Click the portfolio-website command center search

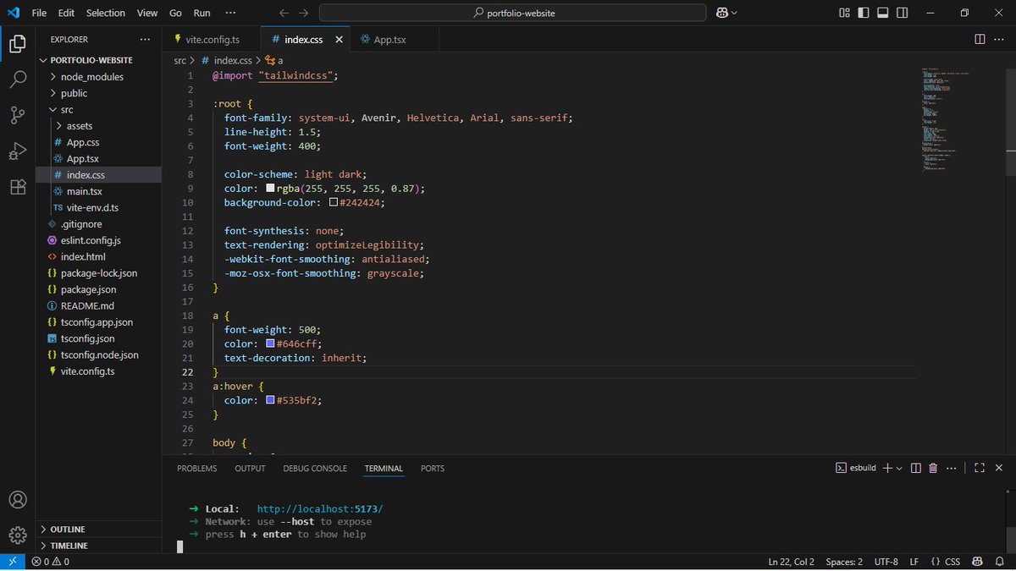[512, 13]
